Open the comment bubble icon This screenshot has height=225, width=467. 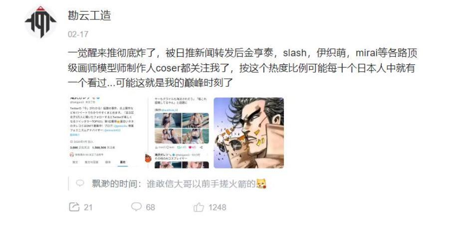pyautogui.click(x=136, y=207)
